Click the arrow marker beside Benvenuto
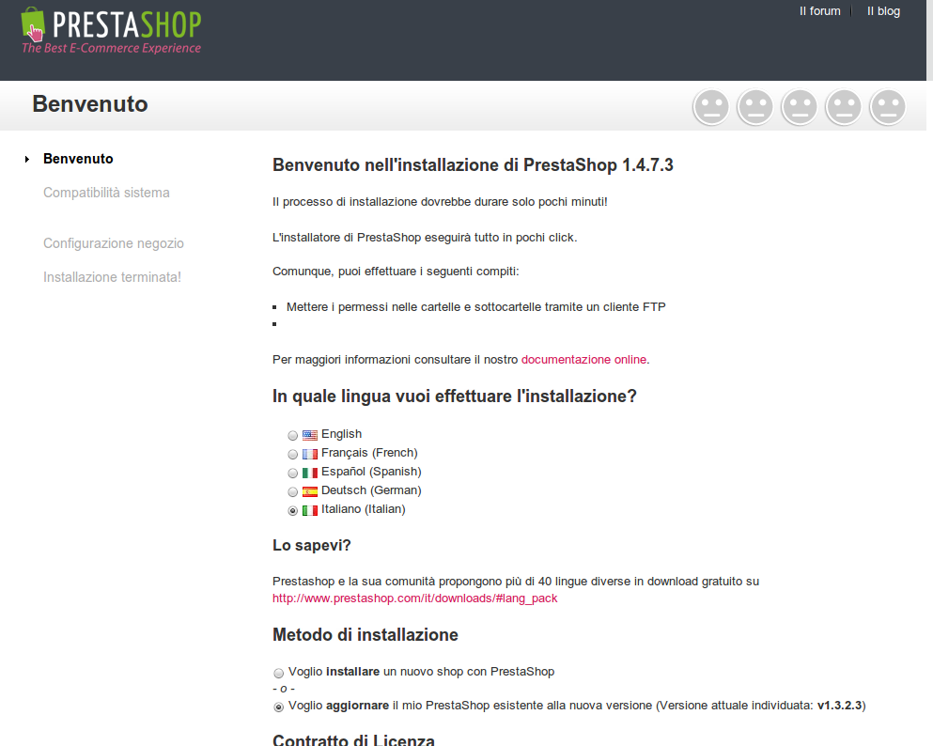This screenshot has height=746, width=933. tap(26, 159)
